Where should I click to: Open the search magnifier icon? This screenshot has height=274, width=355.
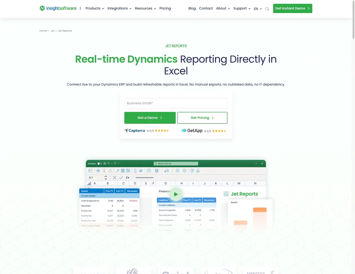coord(267,9)
